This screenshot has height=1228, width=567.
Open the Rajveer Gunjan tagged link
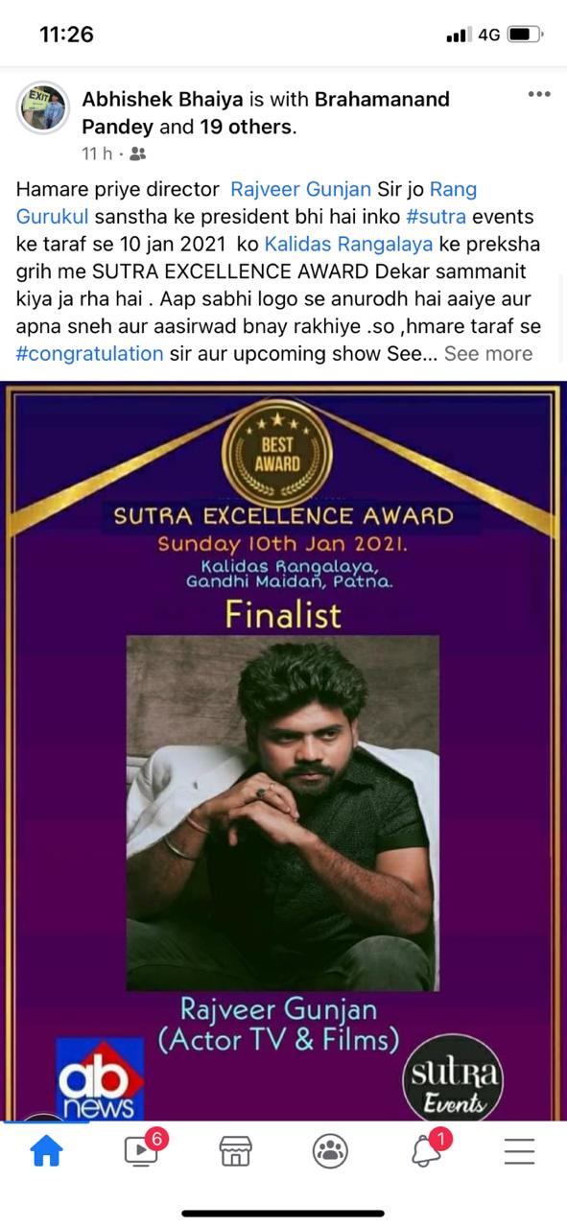click(x=300, y=189)
